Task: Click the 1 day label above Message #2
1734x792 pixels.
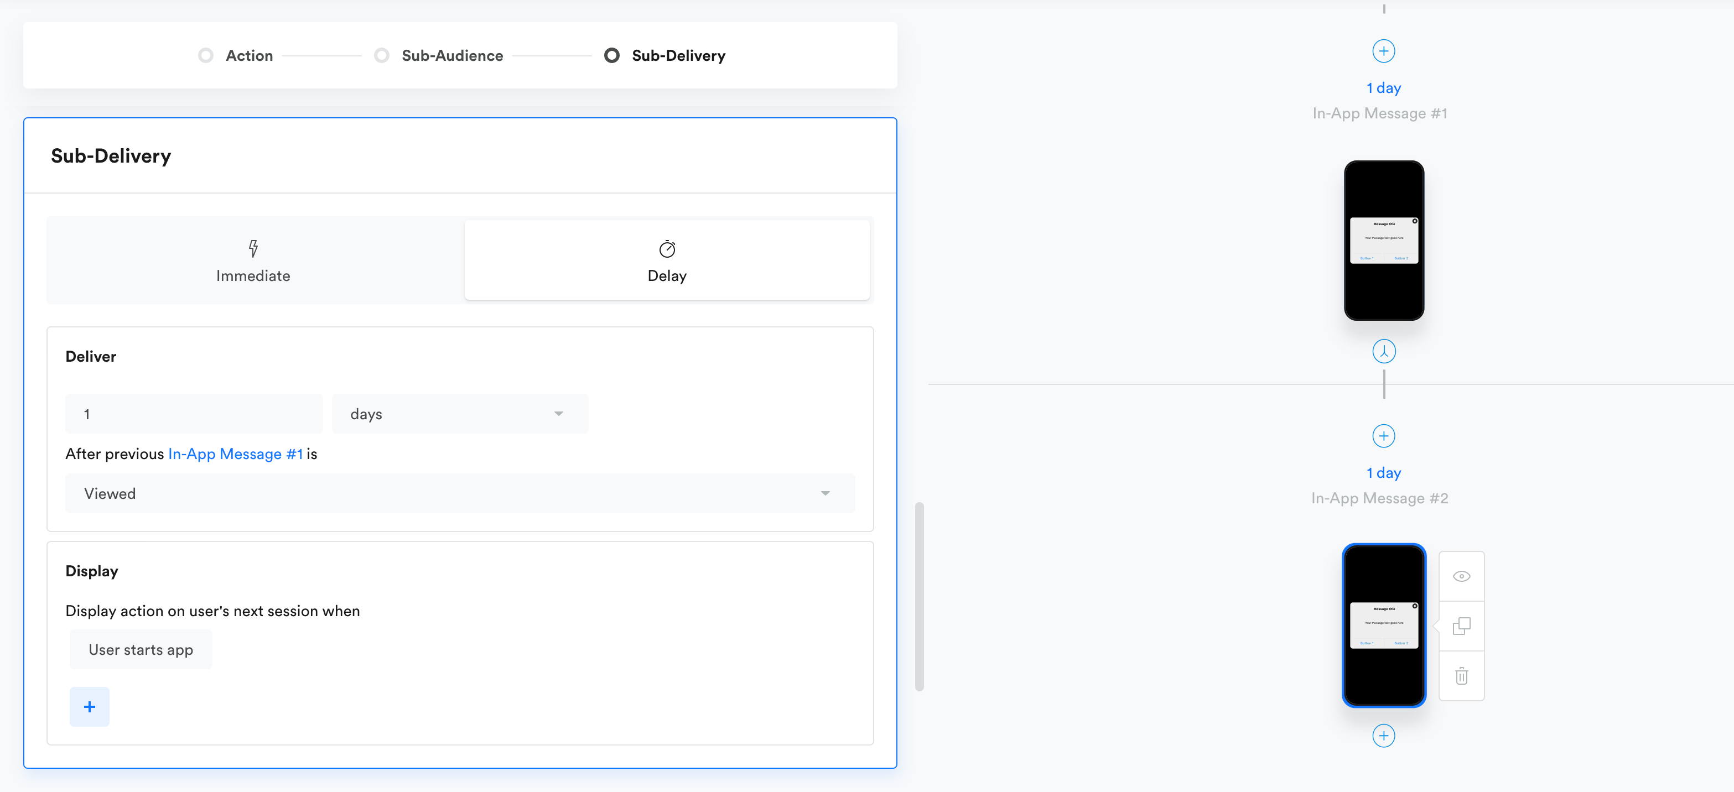Action: 1383,473
